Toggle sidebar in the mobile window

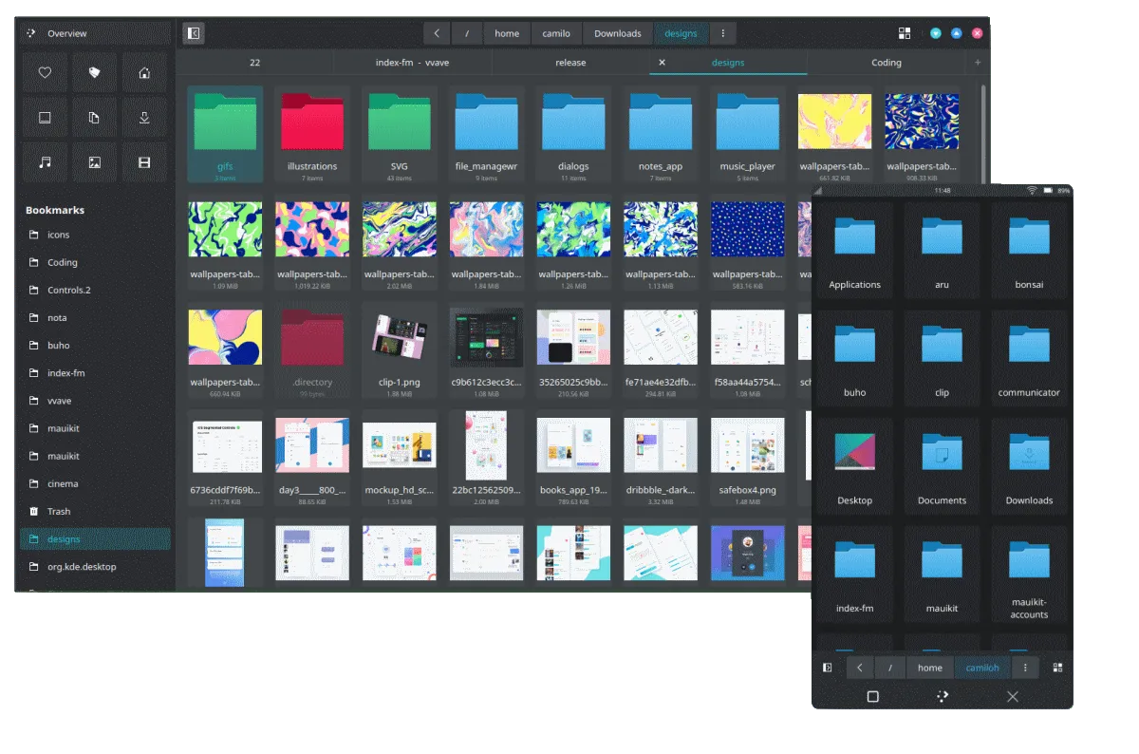click(828, 668)
